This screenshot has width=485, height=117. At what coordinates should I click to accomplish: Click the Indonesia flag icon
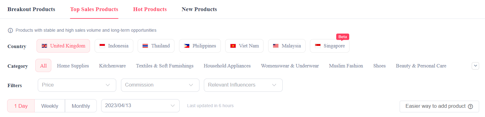(x=102, y=46)
